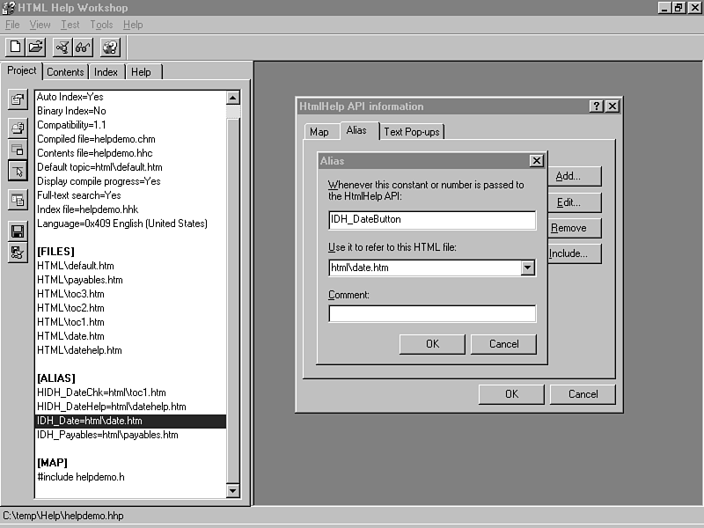Click the glasses View compiled file icon
Image resolution: width=704 pixels, height=528 pixels.
(x=83, y=48)
